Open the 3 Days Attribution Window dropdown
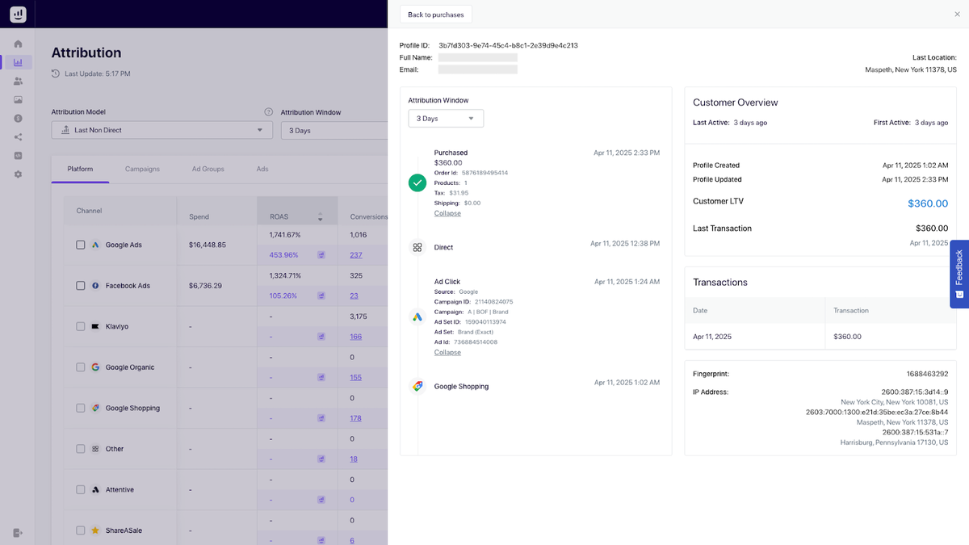The height and width of the screenshot is (545, 969). 446,117
